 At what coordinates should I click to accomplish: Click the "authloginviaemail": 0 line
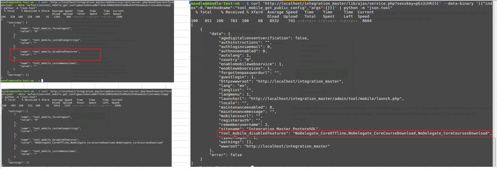click(x=245, y=47)
